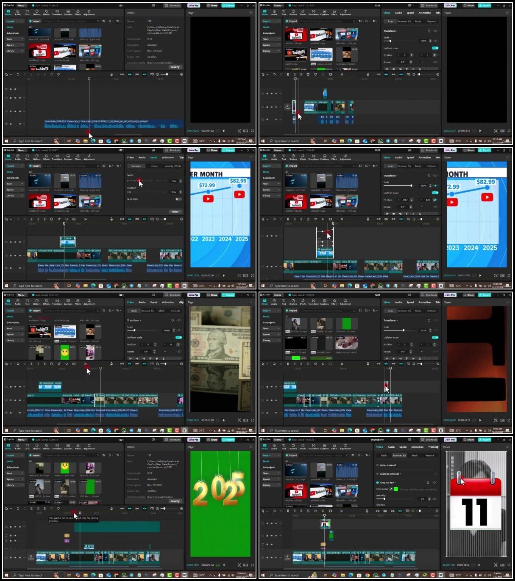The width and height of the screenshot is (515, 581).
Task: Open Stickers in the audio-only timeline window
Action: [x=37, y=12]
